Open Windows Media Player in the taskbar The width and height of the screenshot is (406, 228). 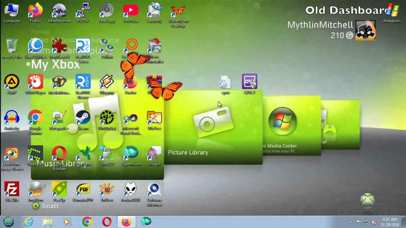point(67,222)
